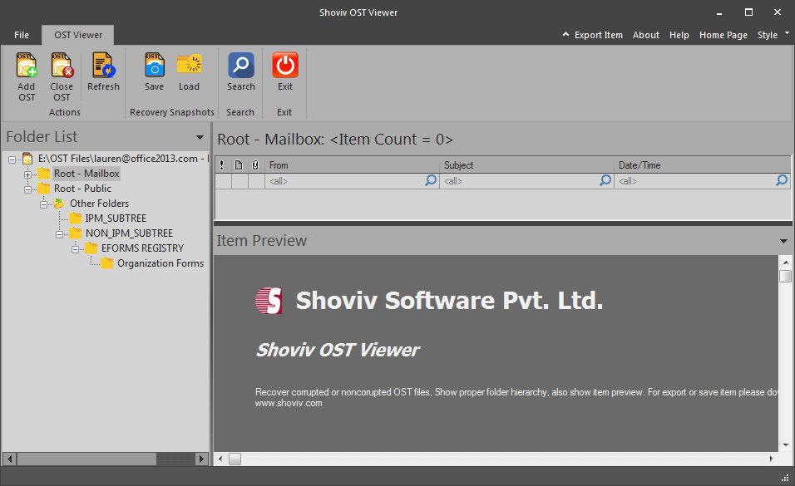Screen dimensions: 795x486
Task: Open the Style menu
Action: click(x=767, y=35)
